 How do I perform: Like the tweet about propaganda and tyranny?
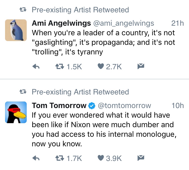110,66
